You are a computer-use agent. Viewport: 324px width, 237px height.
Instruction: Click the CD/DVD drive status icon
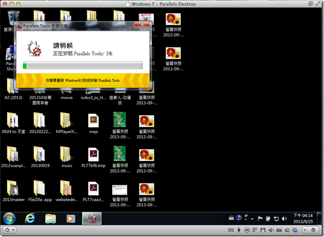pos(247,230)
